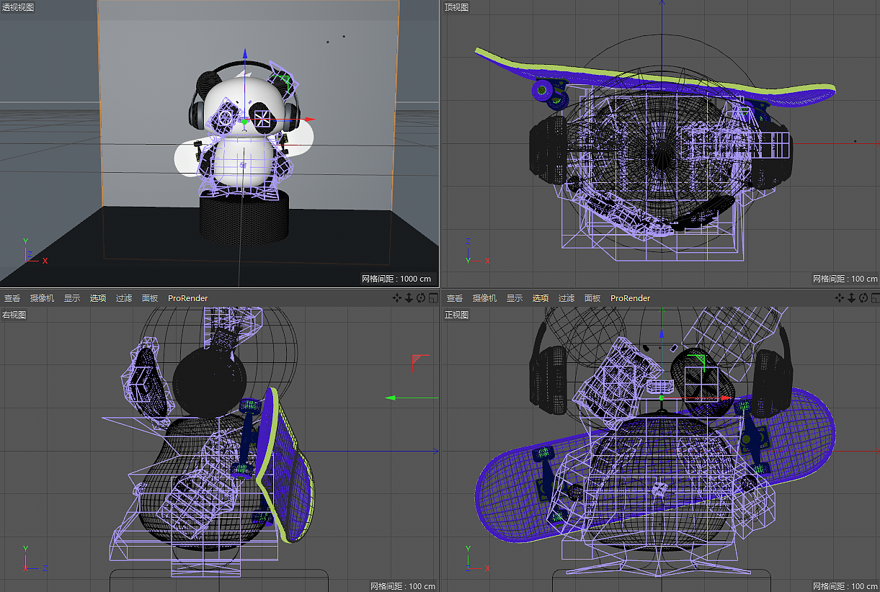This screenshot has height=592, width=880.
Task: Click the 顶视图 viewport label
Action: tap(456, 7)
